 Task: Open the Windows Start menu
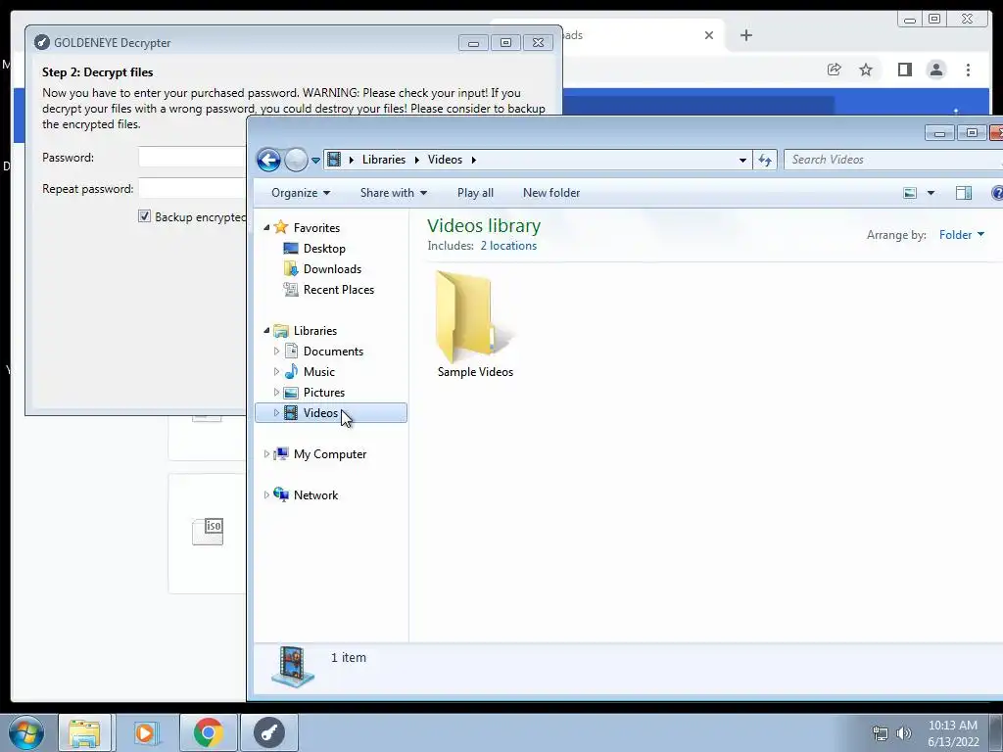tap(25, 732)
